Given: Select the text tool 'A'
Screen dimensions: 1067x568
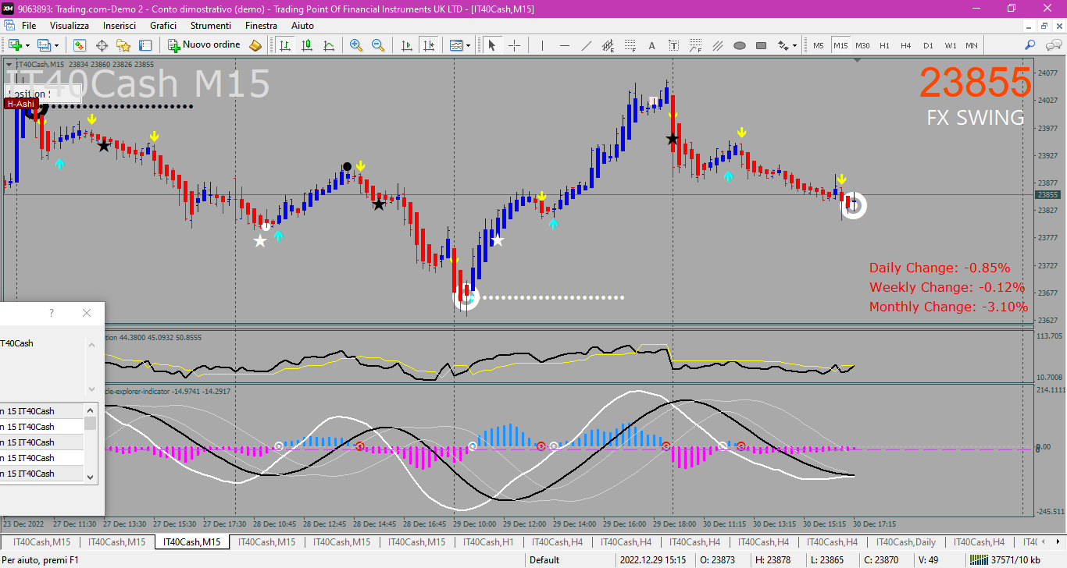Looking at the screenshot, I should coord(651,45).
